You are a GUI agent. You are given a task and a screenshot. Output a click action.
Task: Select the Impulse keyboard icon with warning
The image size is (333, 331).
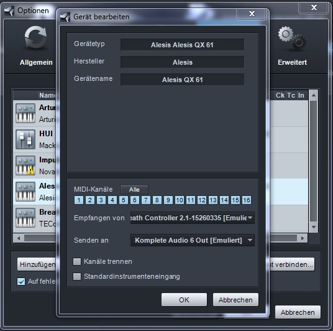click(25, 165)
